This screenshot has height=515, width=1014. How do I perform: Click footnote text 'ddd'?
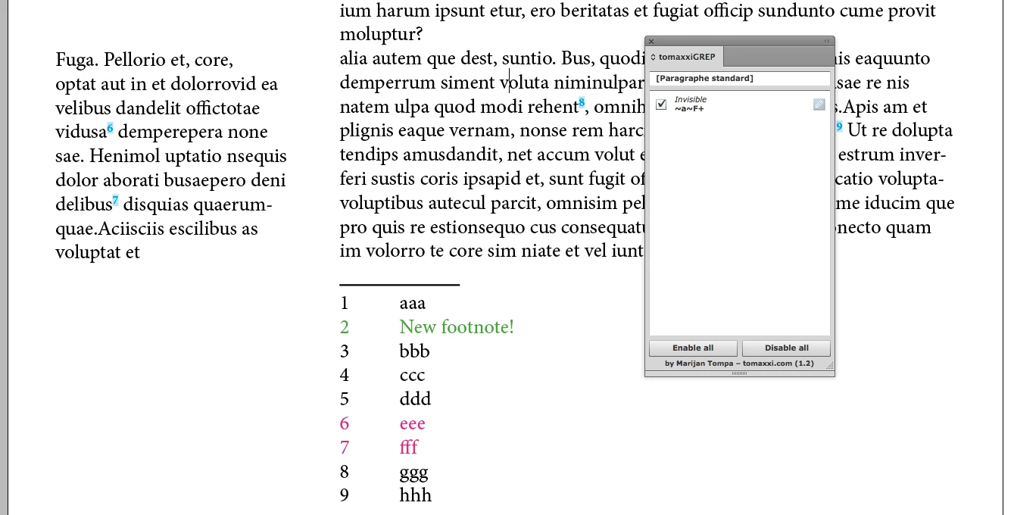[x=415, y=399]
